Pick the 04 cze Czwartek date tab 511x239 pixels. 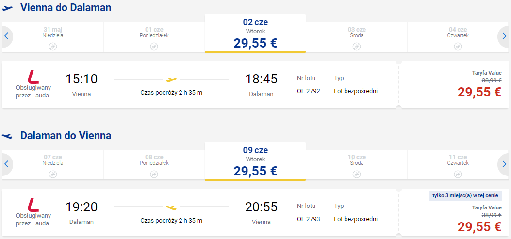coord(458,37)
